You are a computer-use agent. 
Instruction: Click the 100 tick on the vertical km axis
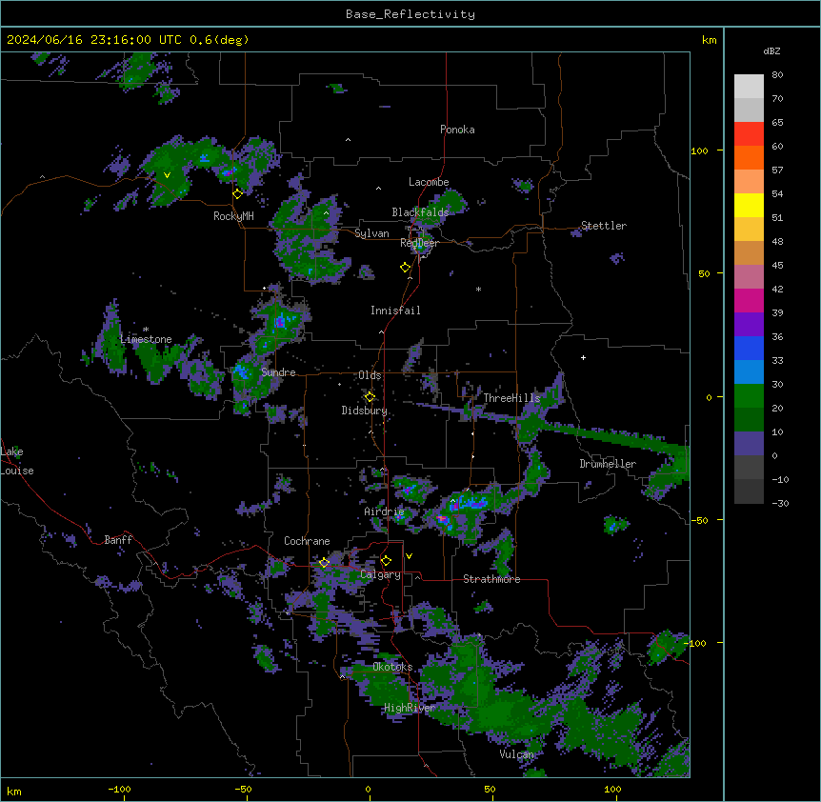[699, 150]
